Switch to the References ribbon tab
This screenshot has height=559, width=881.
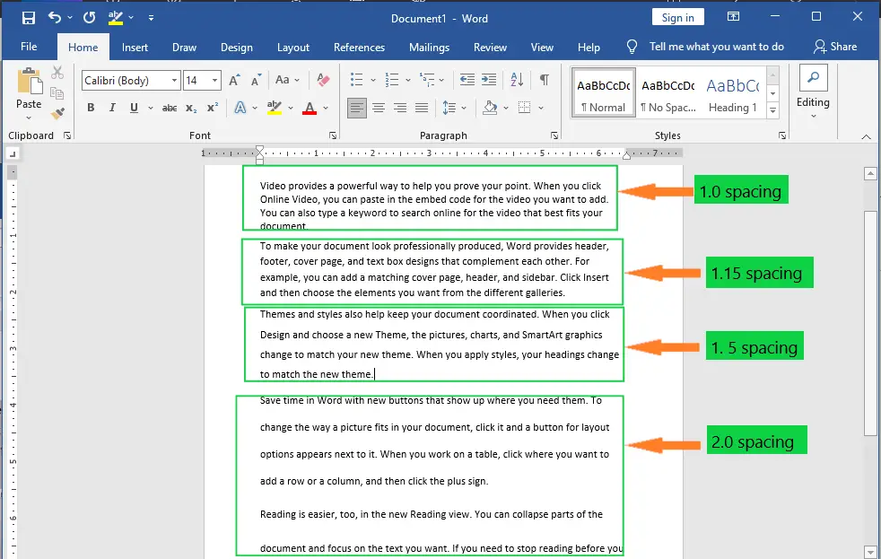click(x=359, y=47)
